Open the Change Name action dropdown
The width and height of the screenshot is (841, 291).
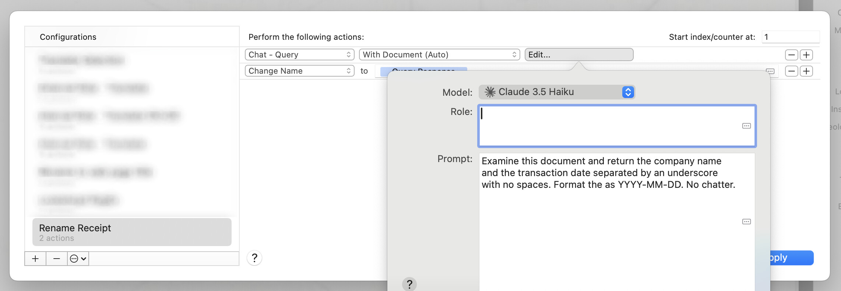299,71
